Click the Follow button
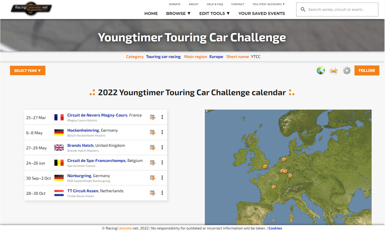Screen dimensions: 385x231 [367, 71]
